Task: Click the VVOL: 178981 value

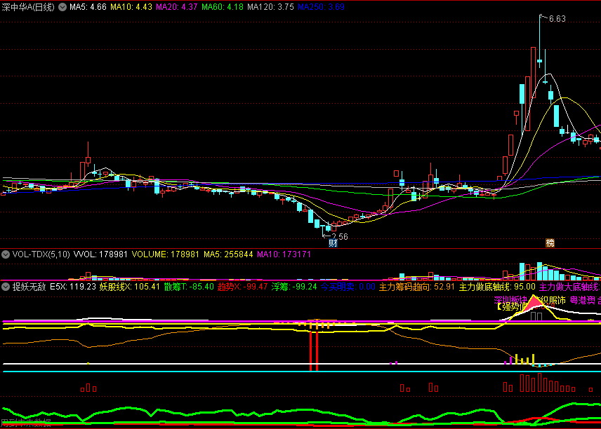Action: pos(100,254)
